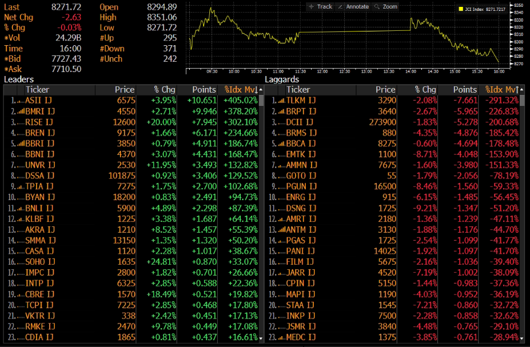The height and width of the screenshot is (347, 530).
Task: Sort Leaders table by % Chg header
Action: [164, 90]
